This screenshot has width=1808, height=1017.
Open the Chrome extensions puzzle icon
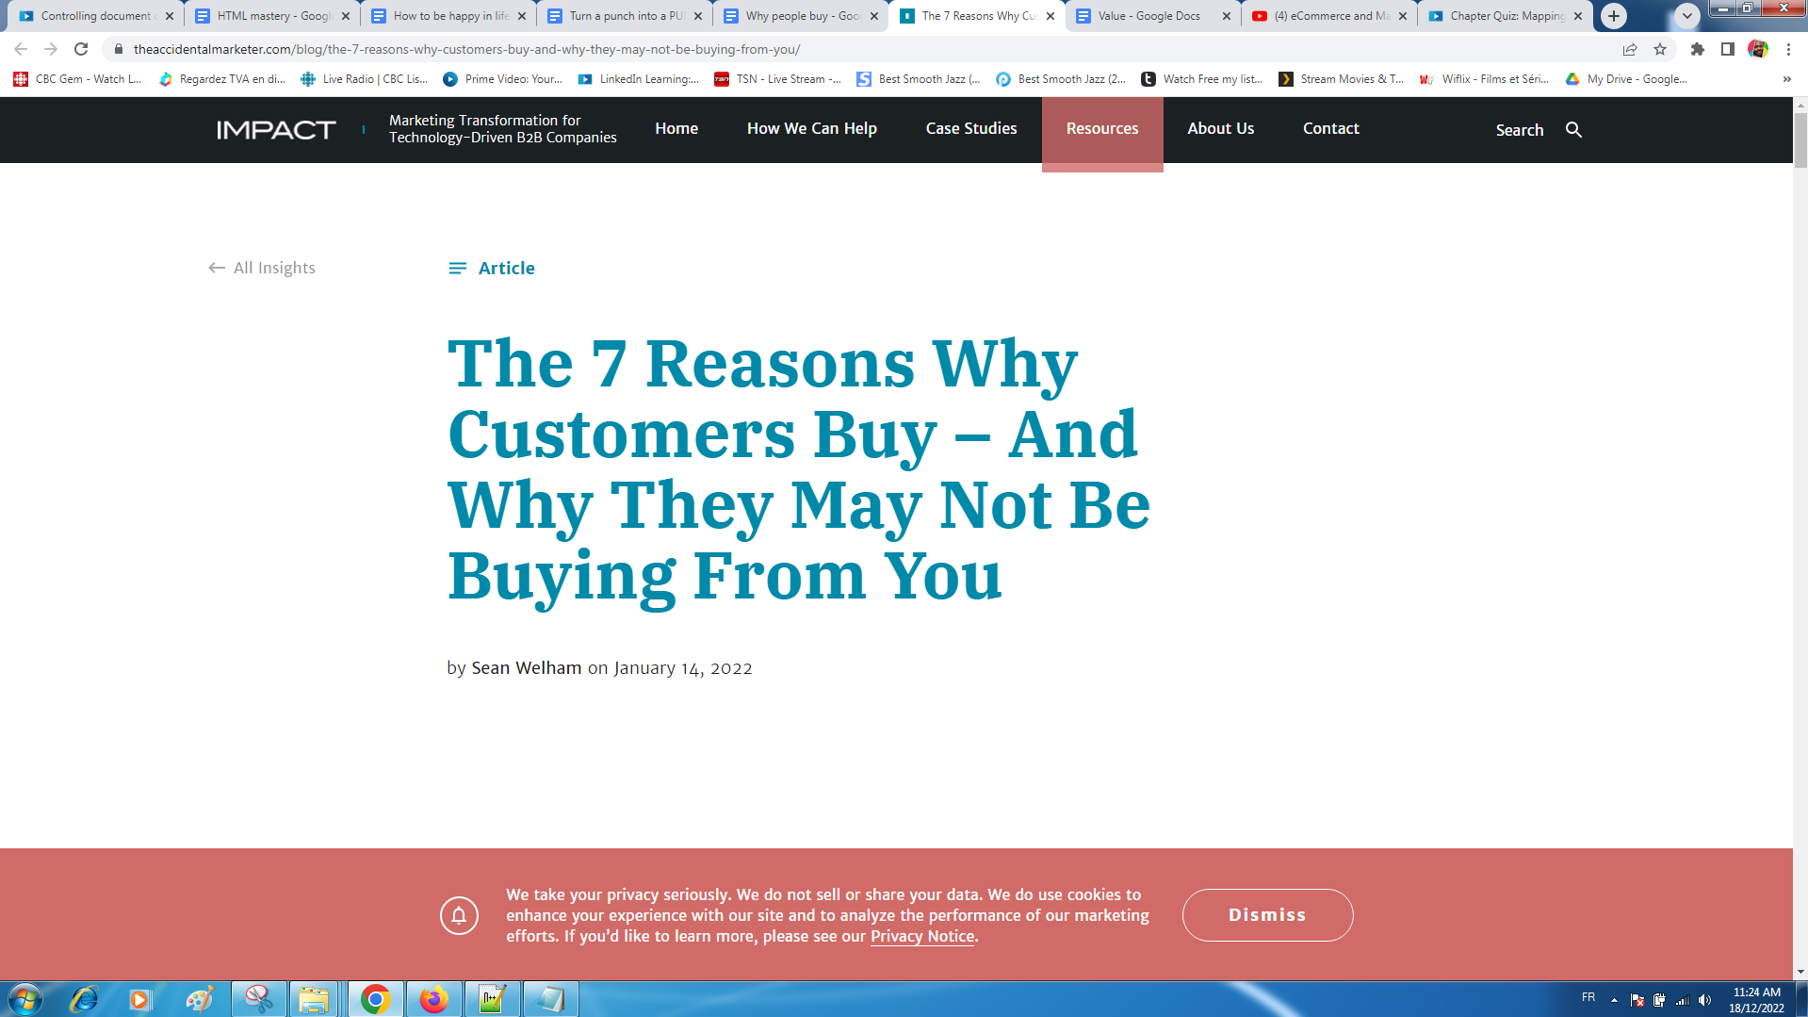pos(1697,49)
